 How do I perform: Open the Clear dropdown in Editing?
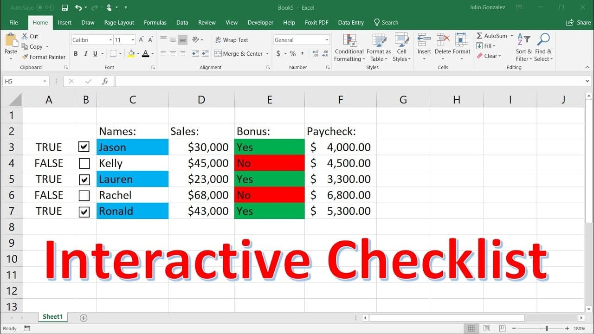tap(489, 56)
